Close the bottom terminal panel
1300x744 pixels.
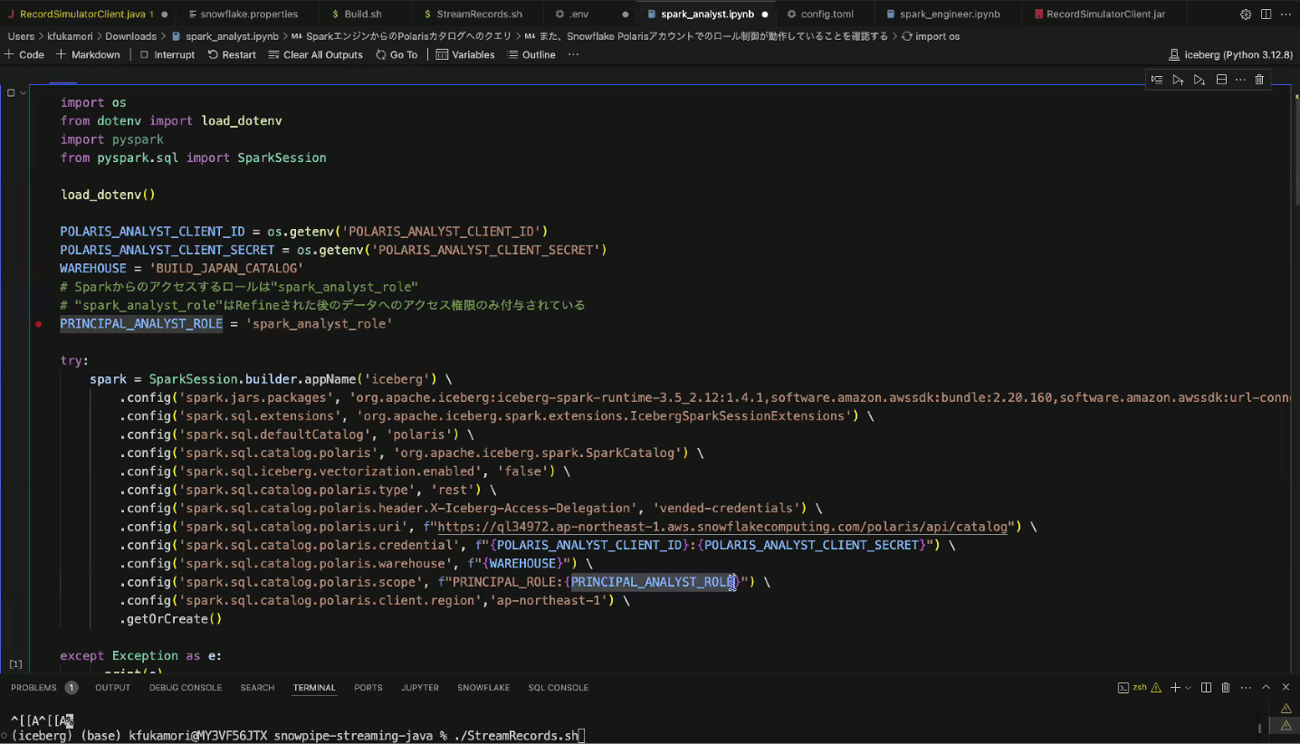[1286, 688]
